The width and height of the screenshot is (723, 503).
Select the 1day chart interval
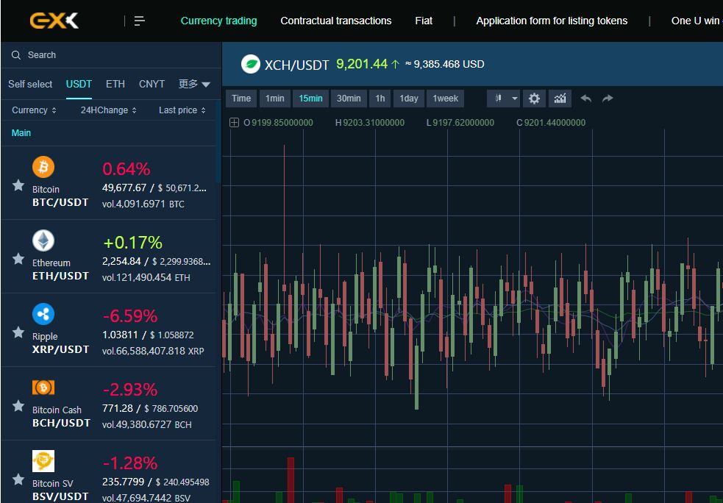click(408, 99)
